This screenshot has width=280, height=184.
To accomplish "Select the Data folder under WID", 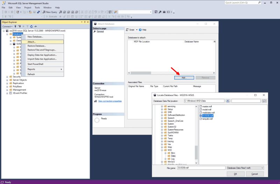I will tap(173, 156).
